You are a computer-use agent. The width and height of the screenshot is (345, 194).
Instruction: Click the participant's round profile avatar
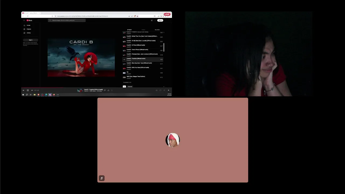click(x=172, y=140)
